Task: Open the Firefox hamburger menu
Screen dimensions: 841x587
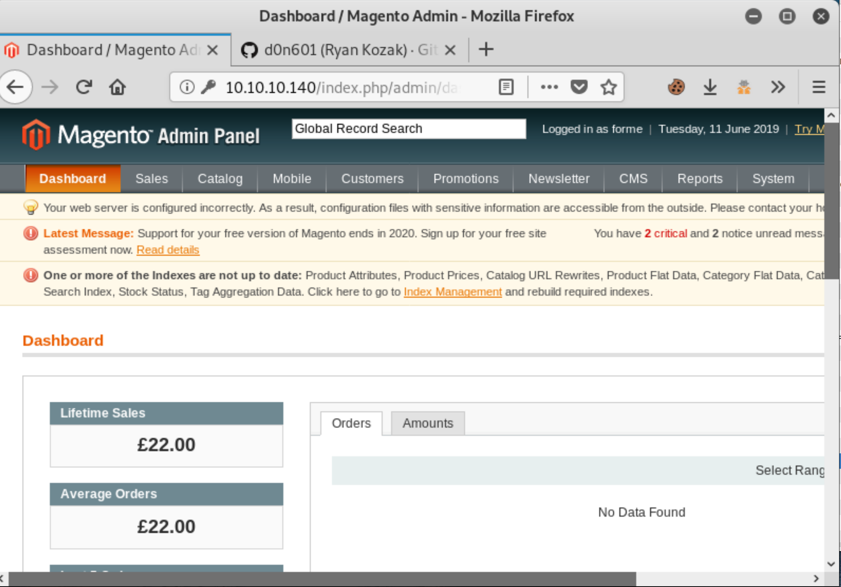Action: [819, 87]
